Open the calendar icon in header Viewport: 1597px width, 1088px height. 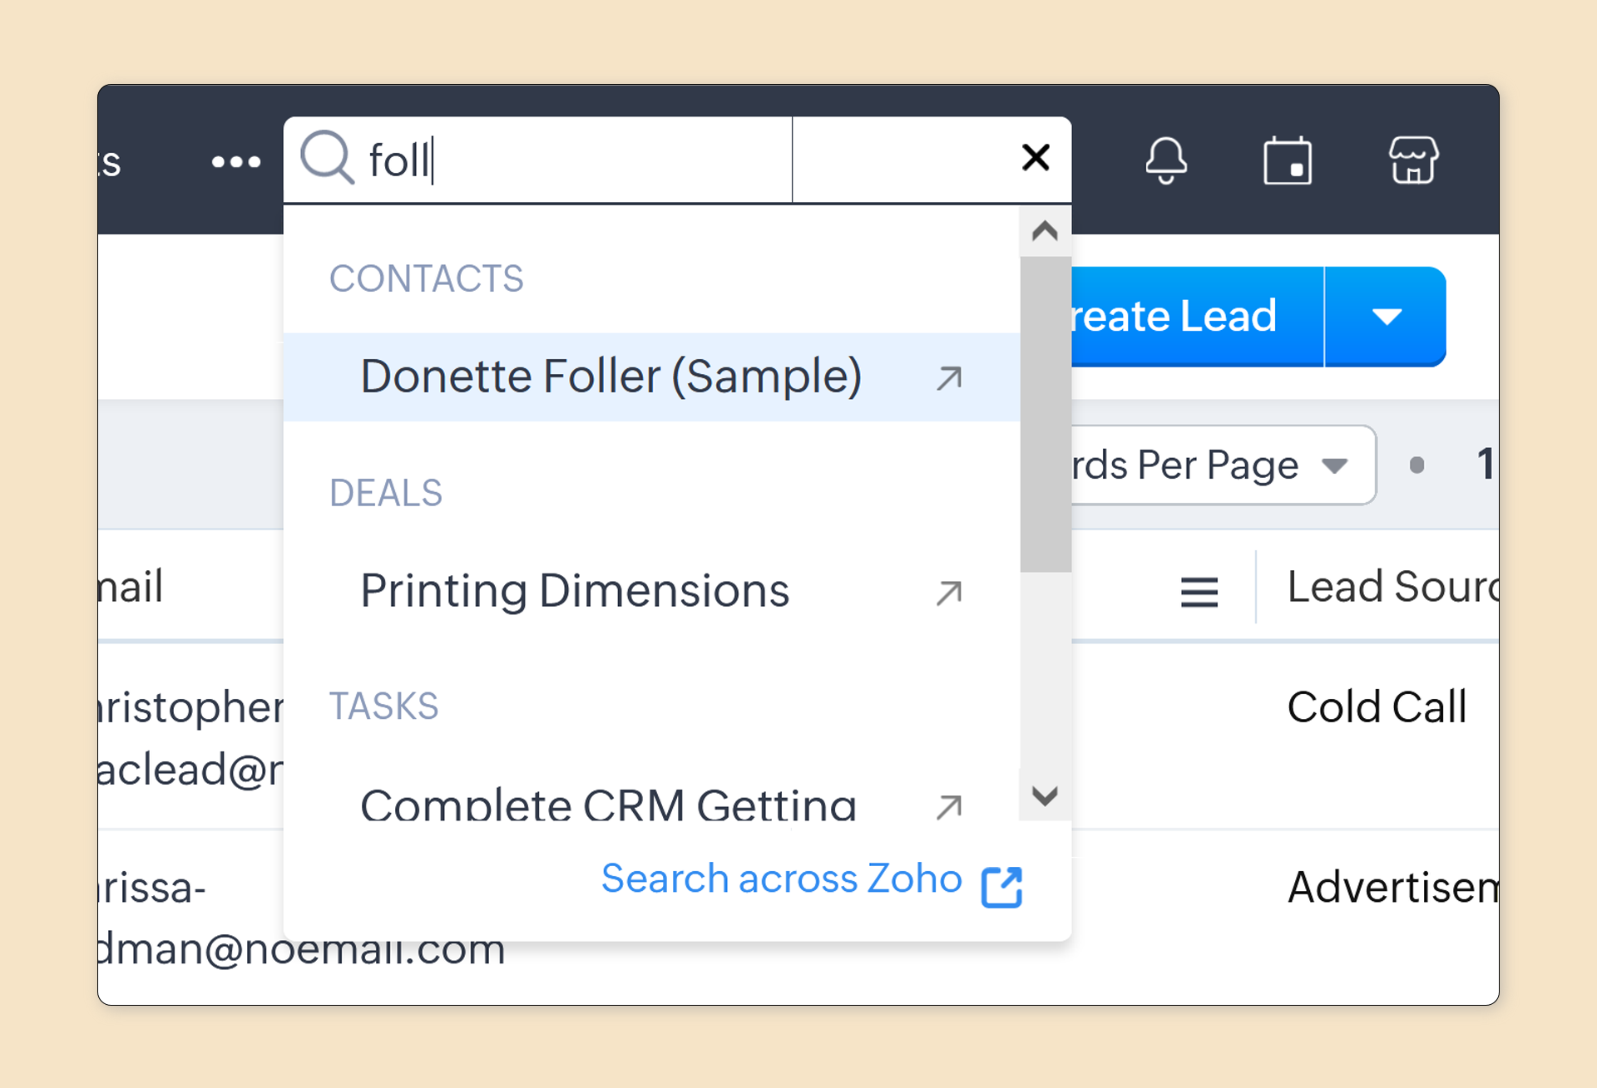click(x=1288, y=160)
